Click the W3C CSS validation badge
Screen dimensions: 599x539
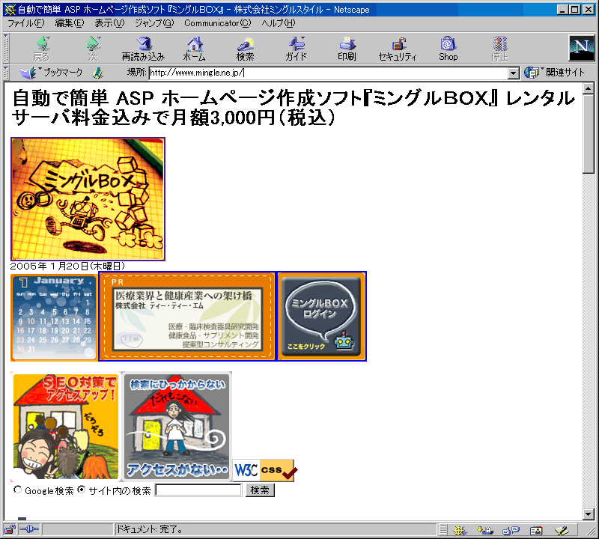[265, 470]
